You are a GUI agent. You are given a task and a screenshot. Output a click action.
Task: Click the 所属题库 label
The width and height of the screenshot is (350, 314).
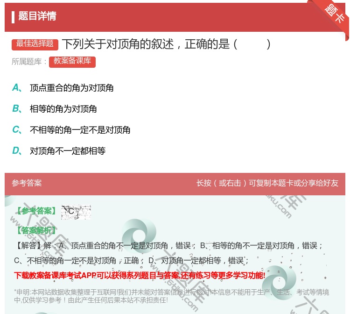[29, 62]
